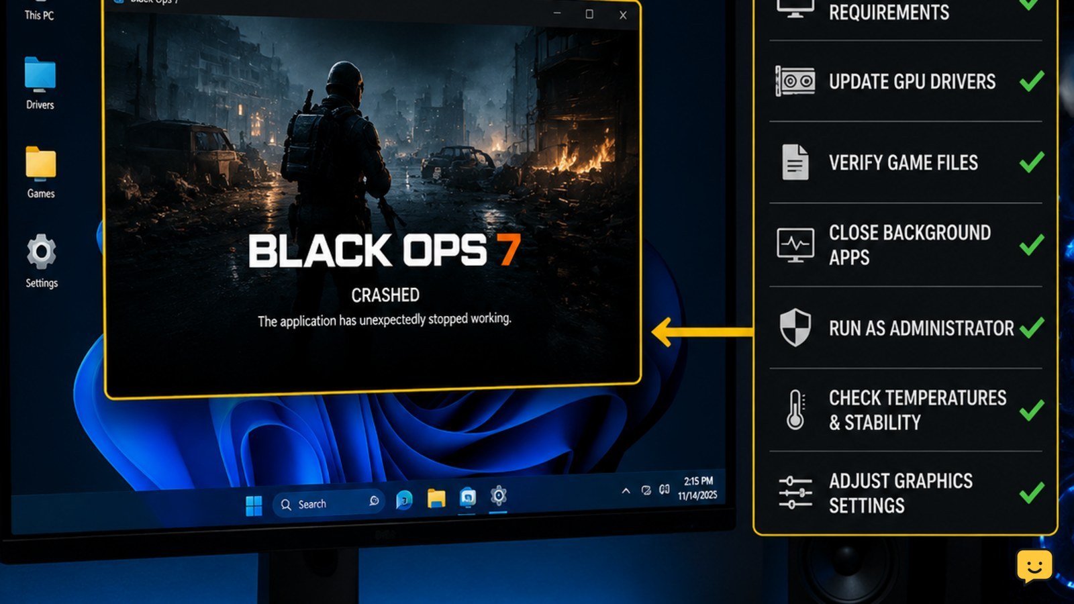1074x604 pixels.
Task: Click the BLACK OPS 7 title logo
Action: (385, 250)
